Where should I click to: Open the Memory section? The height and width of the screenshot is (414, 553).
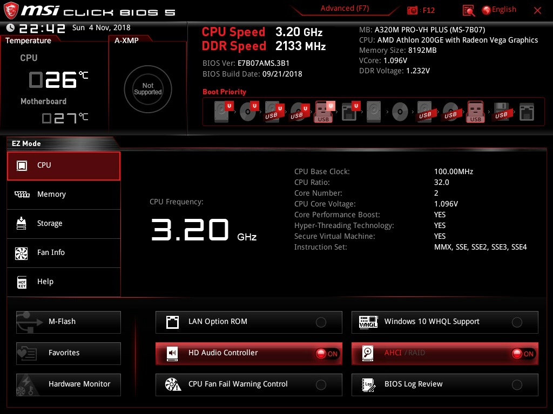pos(64,195)
